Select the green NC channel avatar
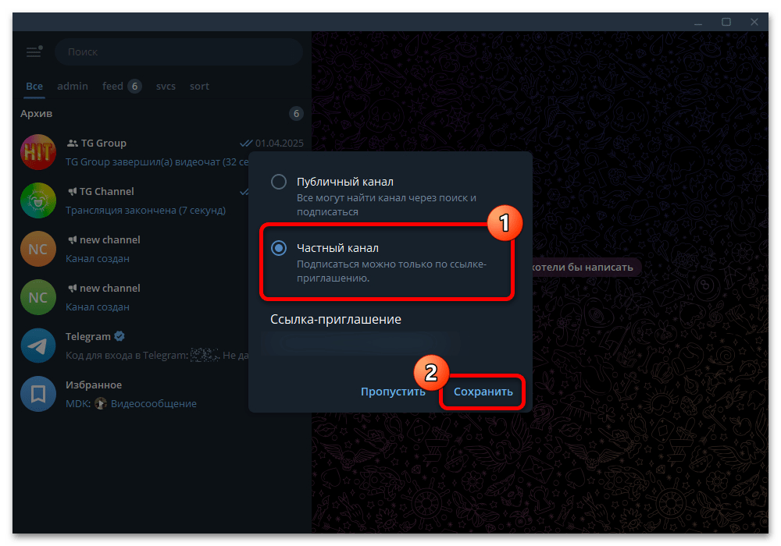781x546 pixels. point(37,297)
